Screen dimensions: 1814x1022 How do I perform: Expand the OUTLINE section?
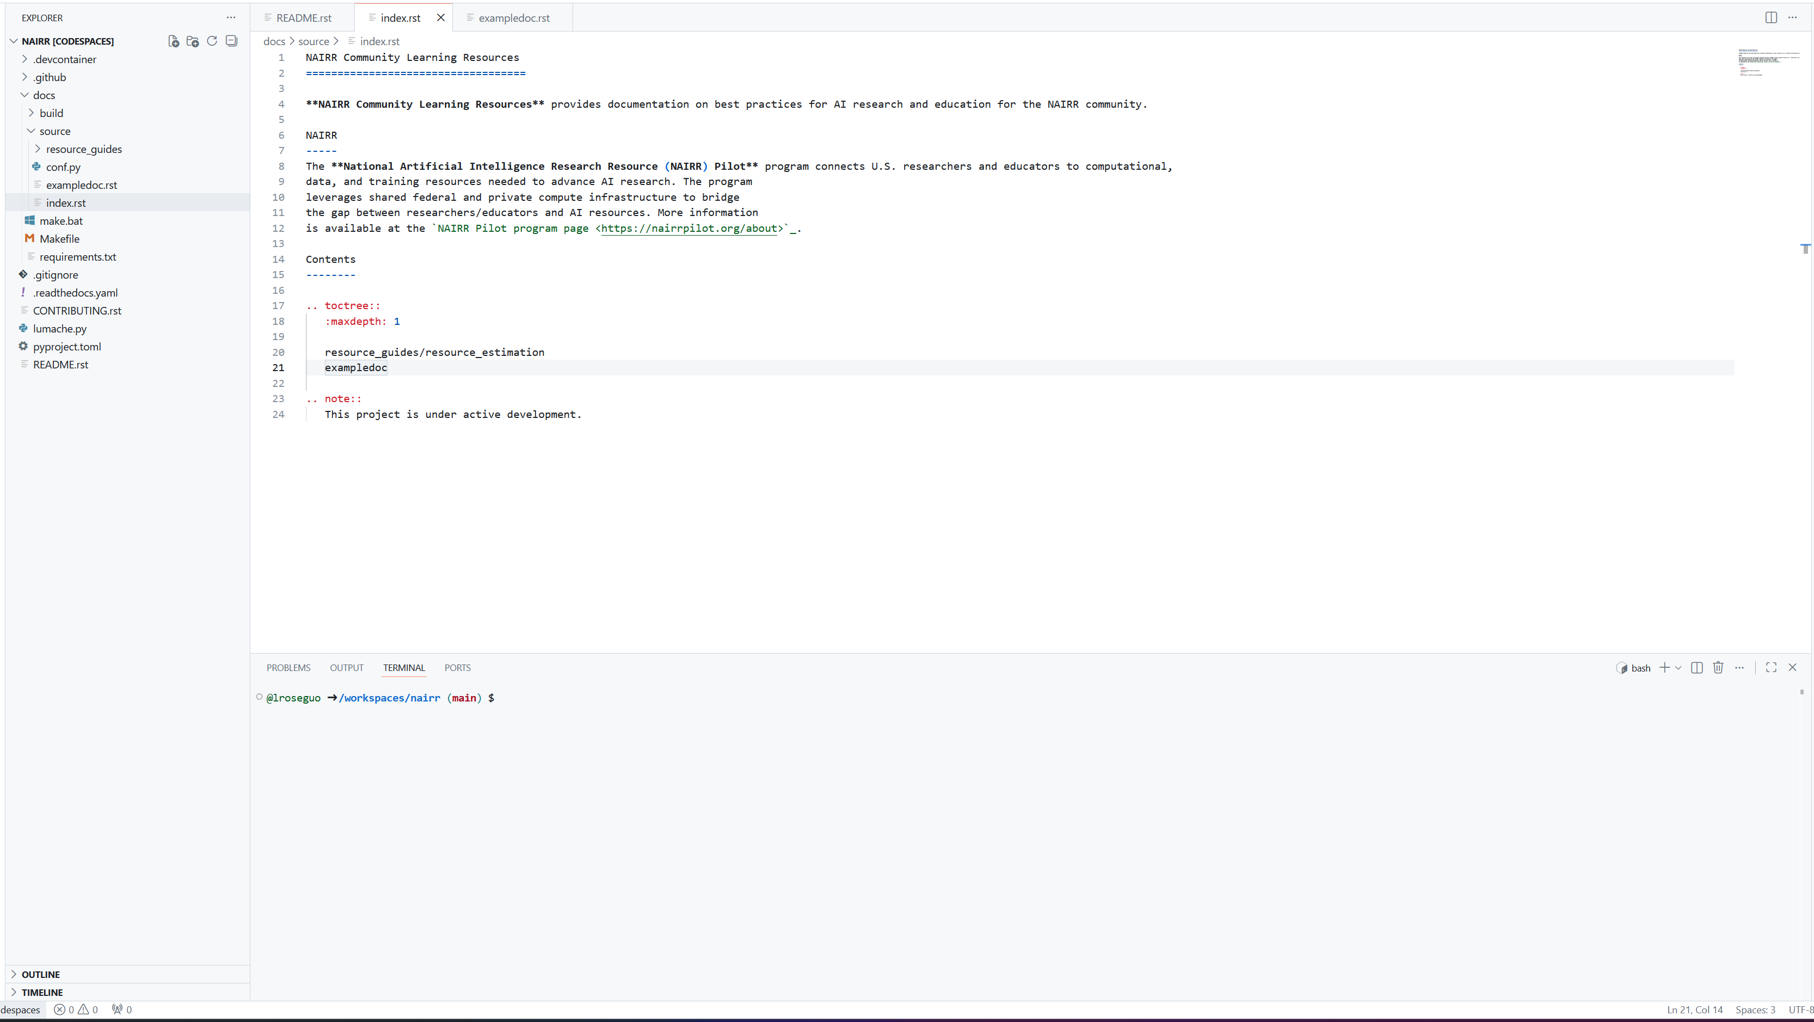tap(14, 974)
